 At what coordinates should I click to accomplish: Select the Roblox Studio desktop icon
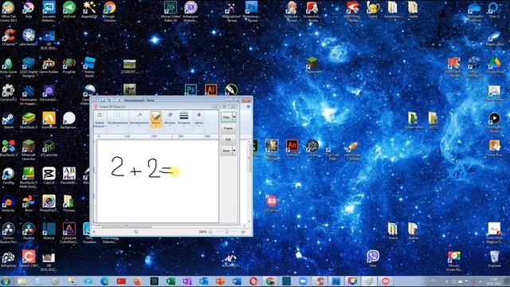tap(89, 68)
